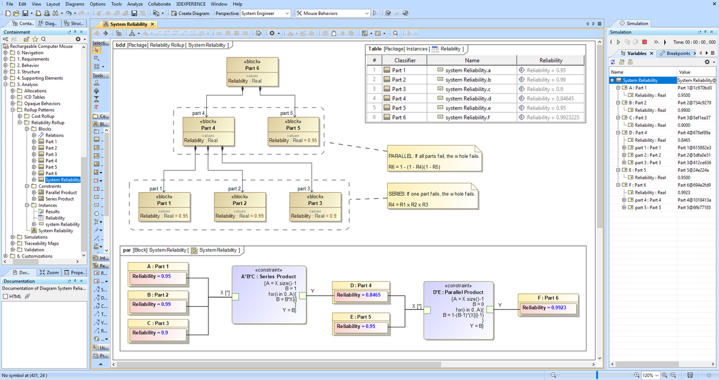Expand the Simulations package
This screenshot has height=380, width=719.
click(x=13, y=237)
